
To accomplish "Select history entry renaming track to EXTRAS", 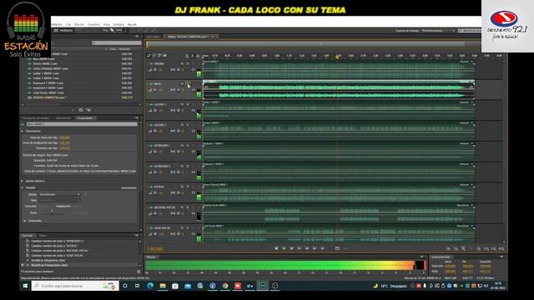I will click(53, 246).
